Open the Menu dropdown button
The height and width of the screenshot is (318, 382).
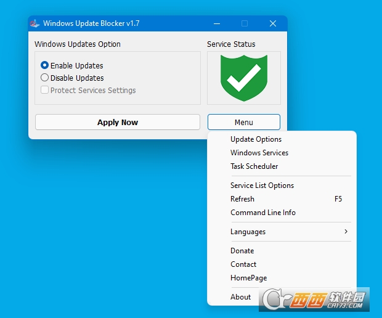(x=244, y=122)
